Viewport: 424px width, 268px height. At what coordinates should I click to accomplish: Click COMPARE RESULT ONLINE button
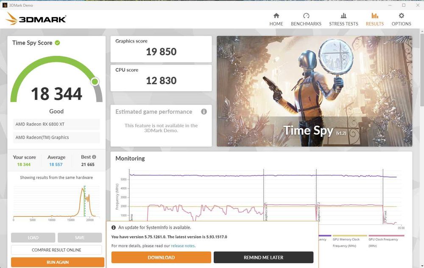[56, 250]
